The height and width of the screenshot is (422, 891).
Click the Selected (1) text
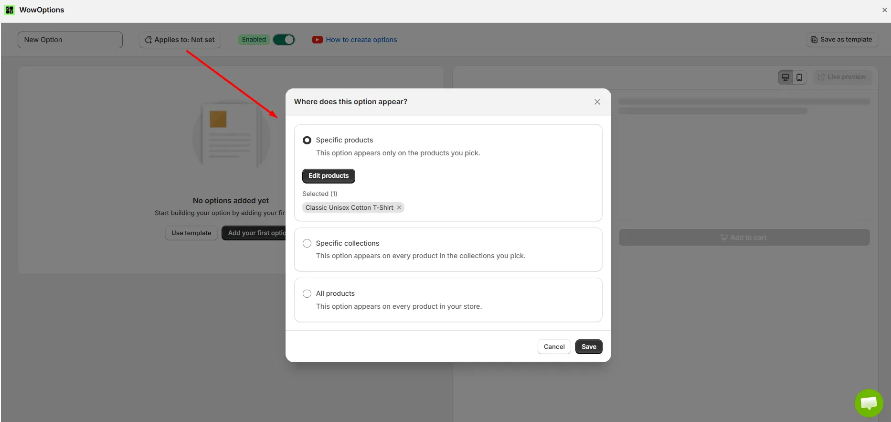pyautogui.click(x=319, y=194)
